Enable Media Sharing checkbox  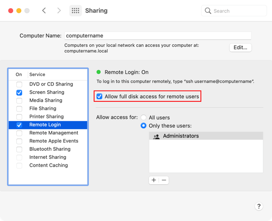(19, 101)
